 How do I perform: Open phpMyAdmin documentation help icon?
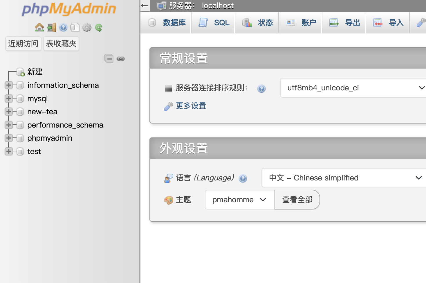tap(63, 28)
